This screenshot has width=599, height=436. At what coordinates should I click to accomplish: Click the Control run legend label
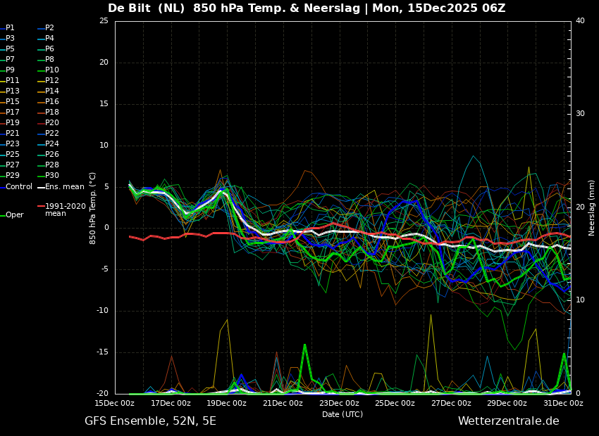19,187
